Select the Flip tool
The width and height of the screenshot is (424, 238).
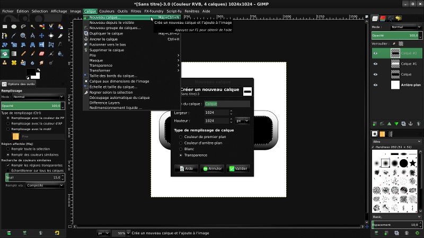(42, 45)
